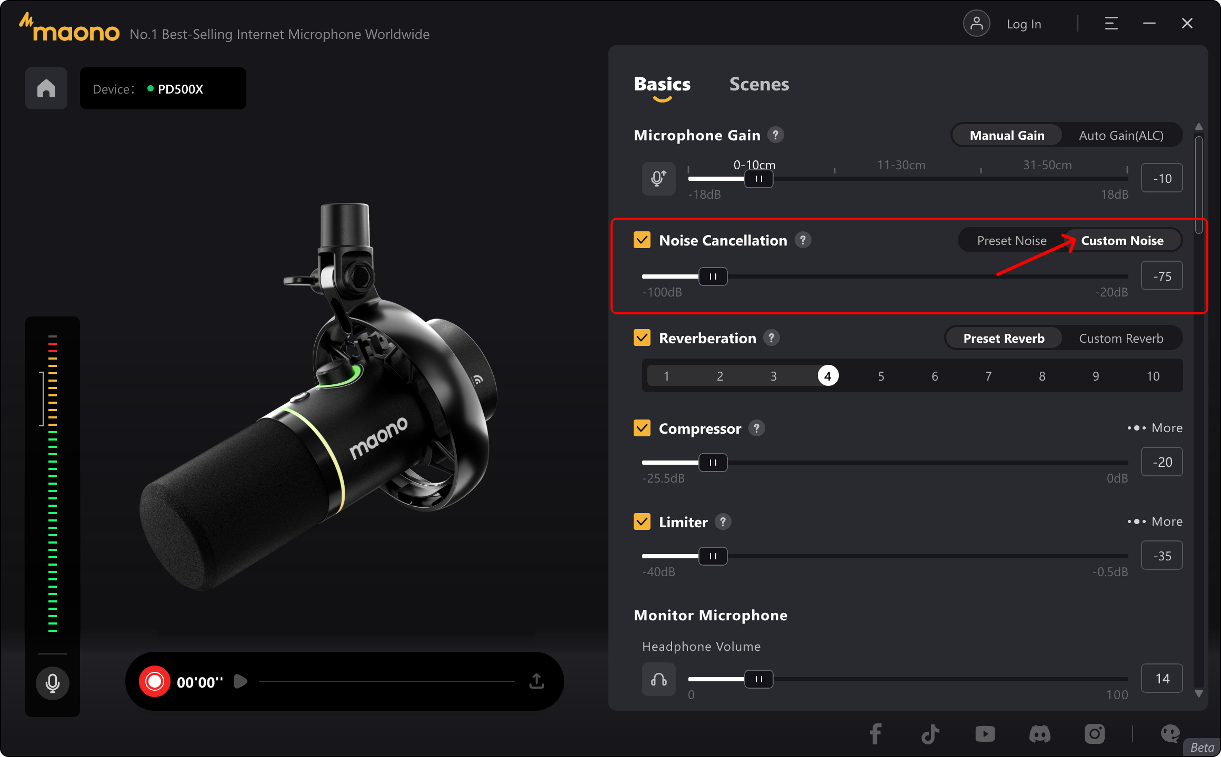Click the Compressor slider handle
Viewport: 1221px width, 757px height.
point(713,463)
